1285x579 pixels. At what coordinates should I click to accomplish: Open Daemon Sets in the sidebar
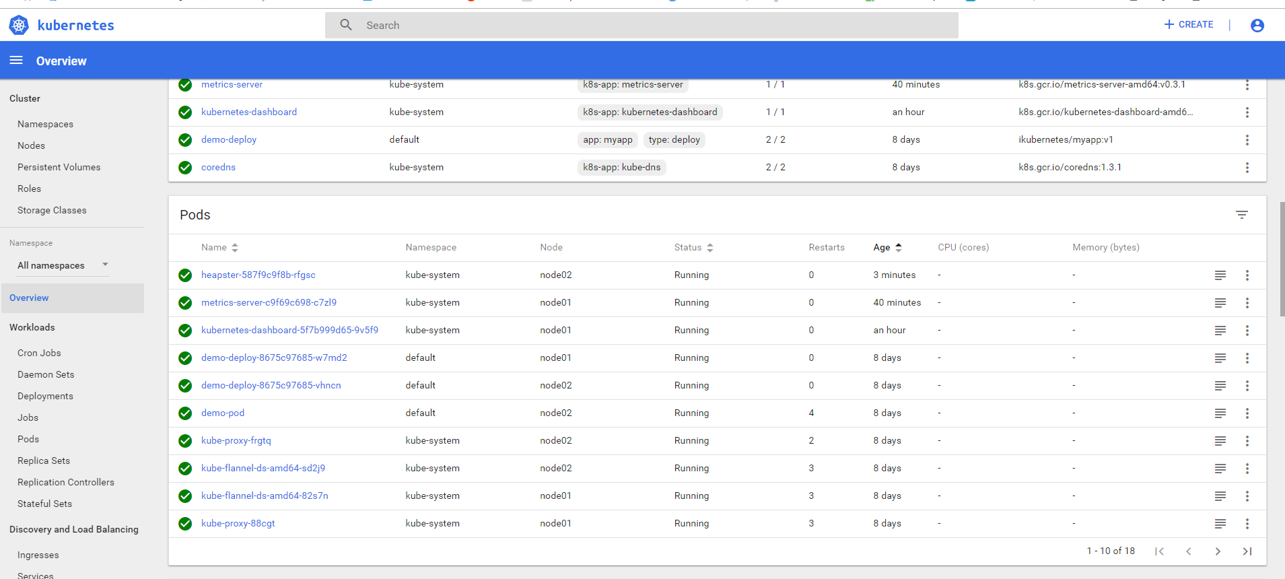46,375
